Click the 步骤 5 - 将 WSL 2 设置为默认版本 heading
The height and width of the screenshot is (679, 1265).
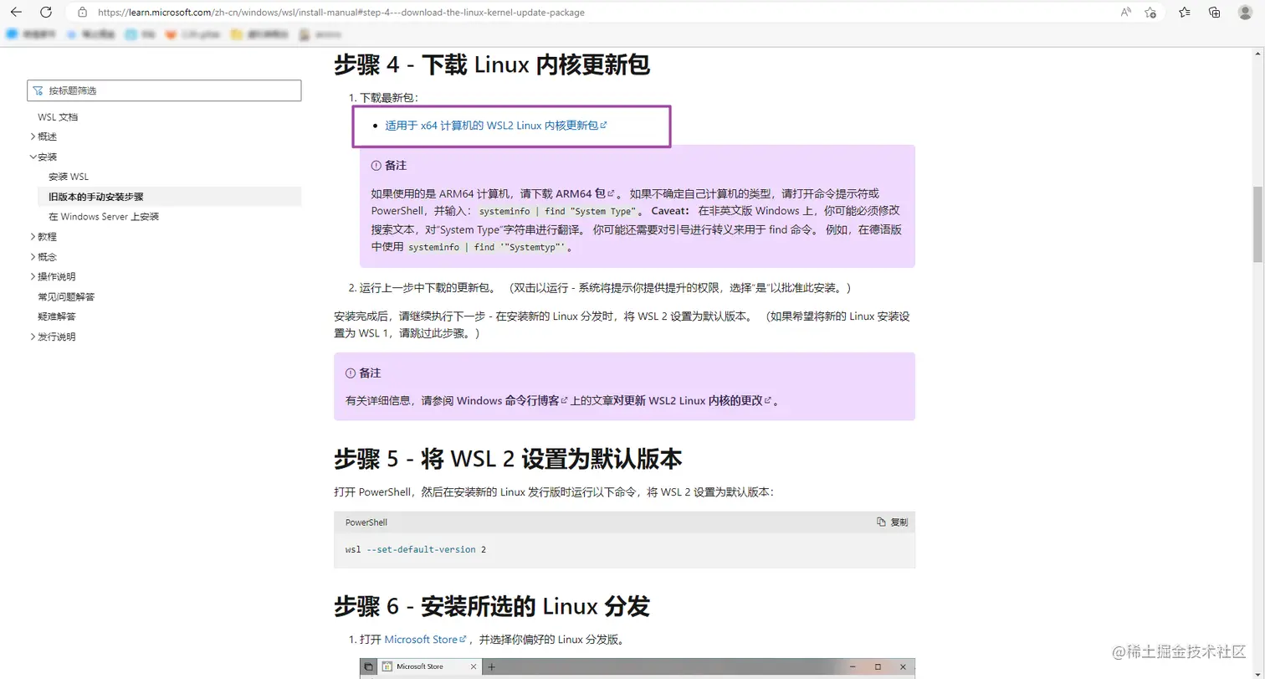tap(508, 459)
